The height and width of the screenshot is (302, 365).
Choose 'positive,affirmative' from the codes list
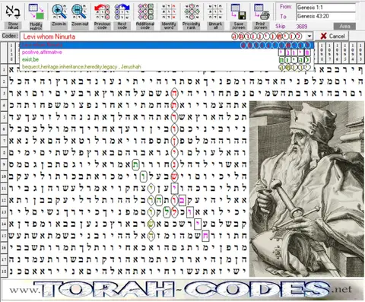point(167,52)
